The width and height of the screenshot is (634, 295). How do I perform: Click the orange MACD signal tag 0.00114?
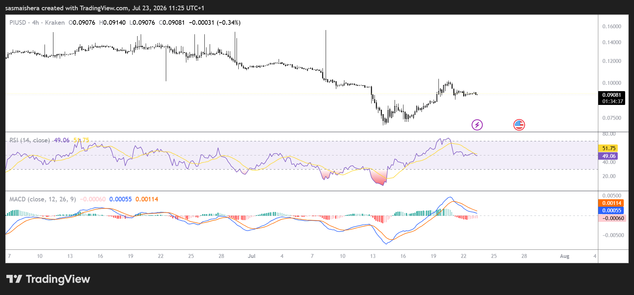click(x=612, y=203)
